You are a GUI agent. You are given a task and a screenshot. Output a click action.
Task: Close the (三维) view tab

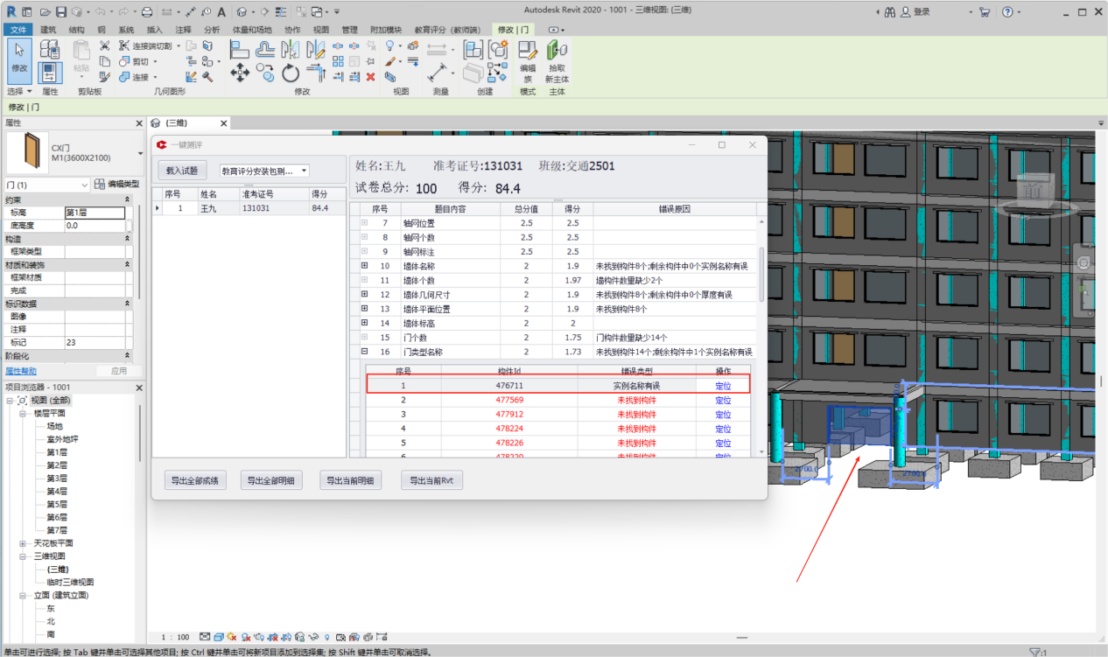(223, 123)
